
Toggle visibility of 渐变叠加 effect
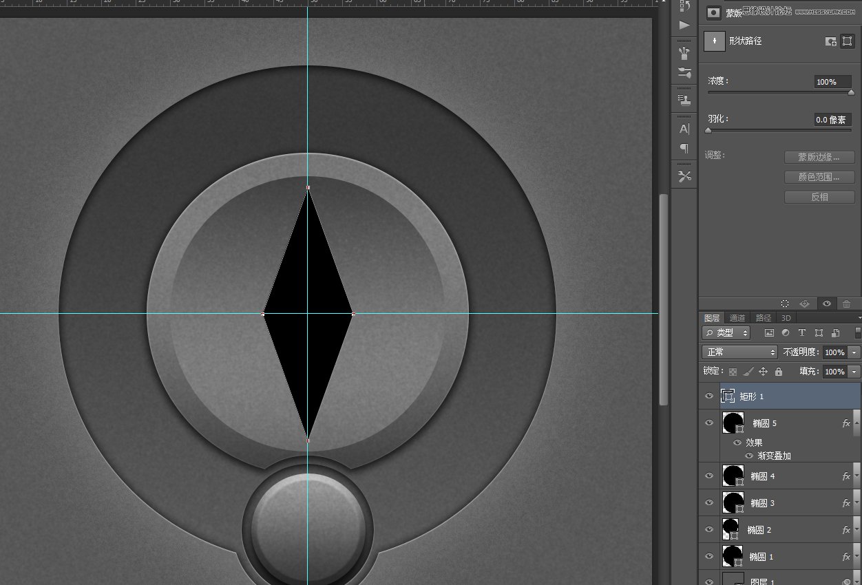point(749,456)
